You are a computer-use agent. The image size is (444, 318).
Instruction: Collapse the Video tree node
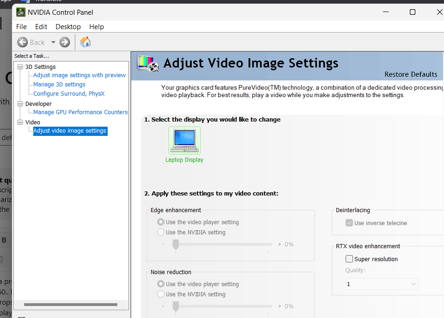pyautogui.click(x=20, y=122)
